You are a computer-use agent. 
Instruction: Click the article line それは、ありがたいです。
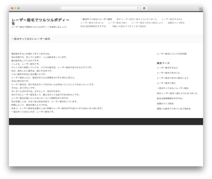tap(23, 88)
